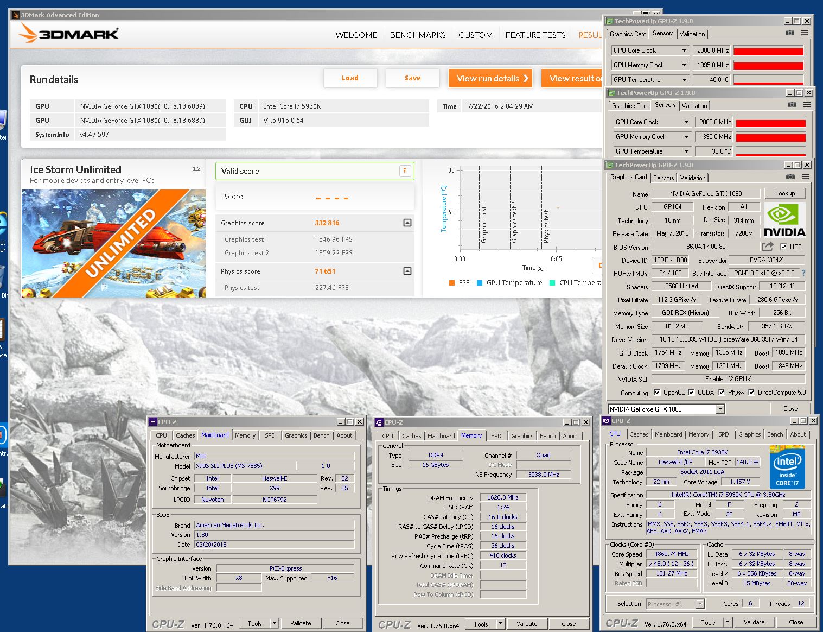The image size is (823, 632).
Task: Click Close button in GPU-Z Graphics Card window
Action: (x=790, y=409)
